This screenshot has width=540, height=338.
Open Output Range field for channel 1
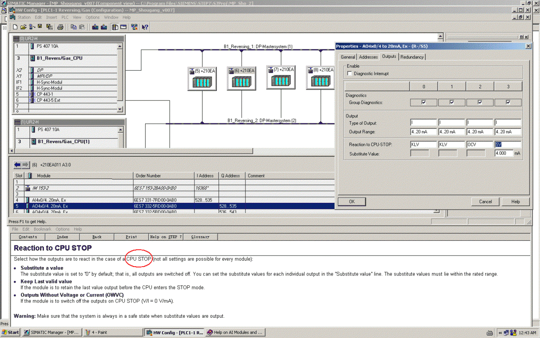point(452,132)
